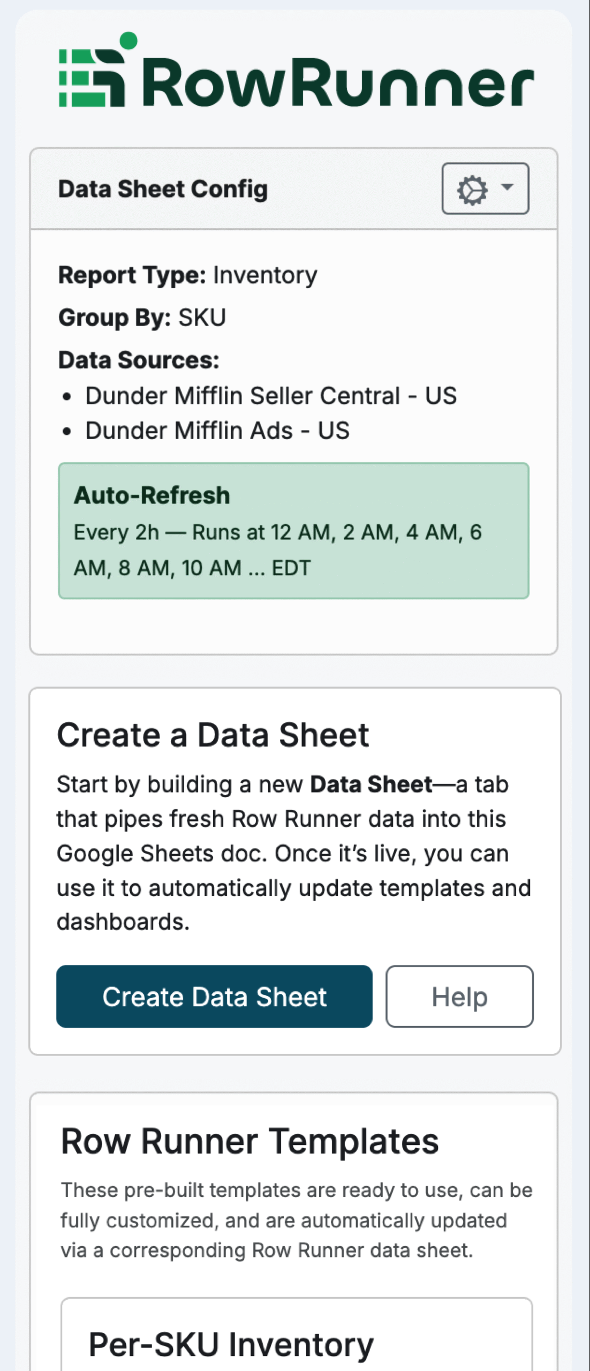Click the pre-built templates description paragraph
Viewport: 590px width, 1371px height.
pyautogui.click(x=296, y=1220)
